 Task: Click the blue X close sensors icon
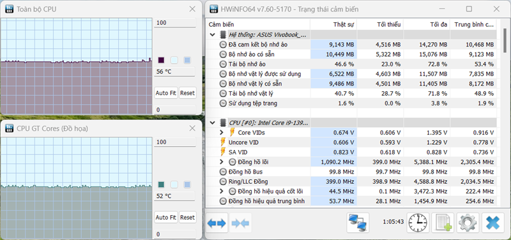[492, 223]
